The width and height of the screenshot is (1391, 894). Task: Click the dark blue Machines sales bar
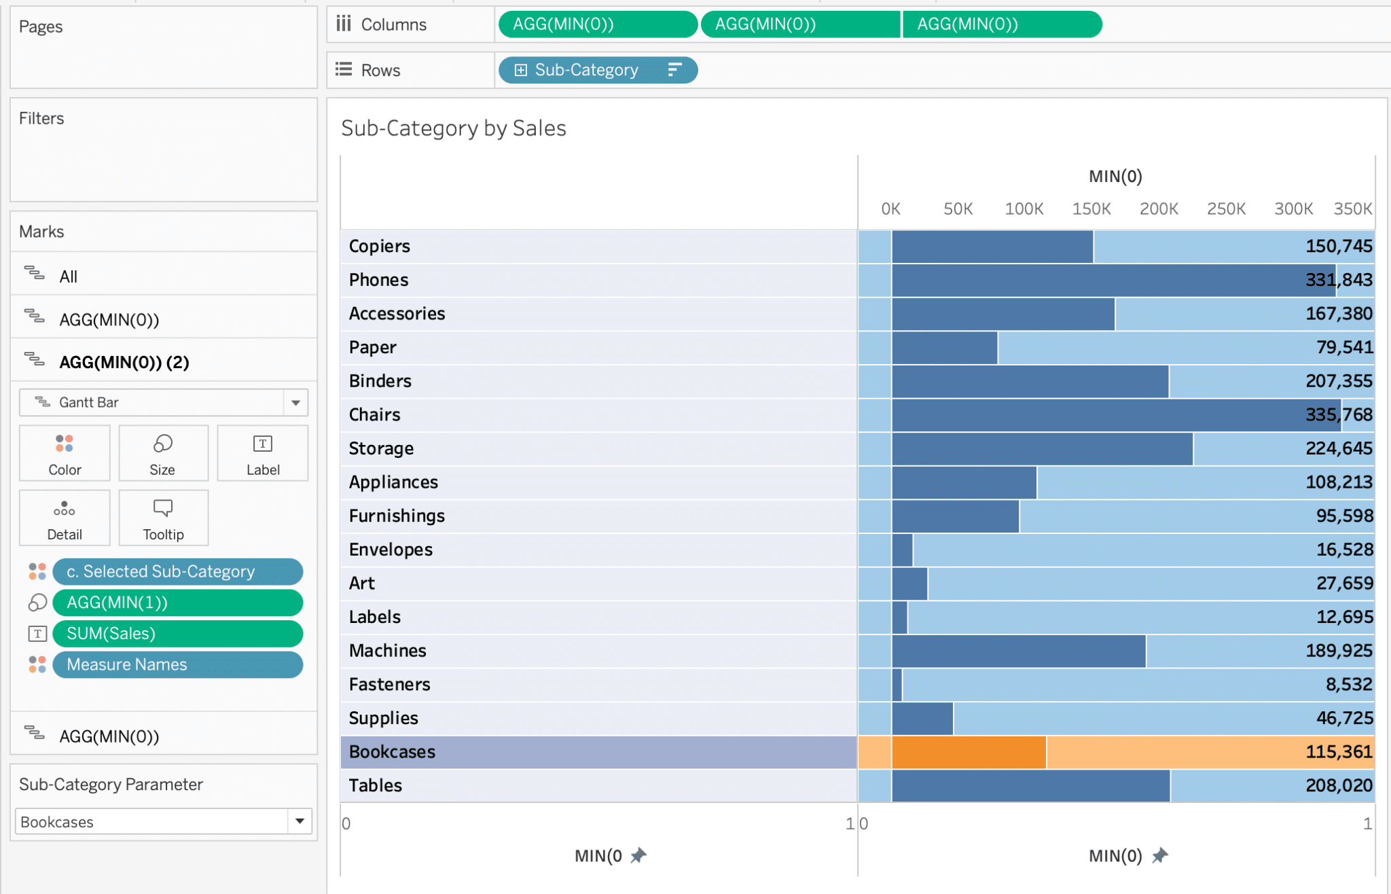click(1019, 651)
